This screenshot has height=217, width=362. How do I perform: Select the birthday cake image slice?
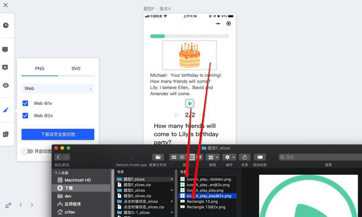[x=189, y=55]
